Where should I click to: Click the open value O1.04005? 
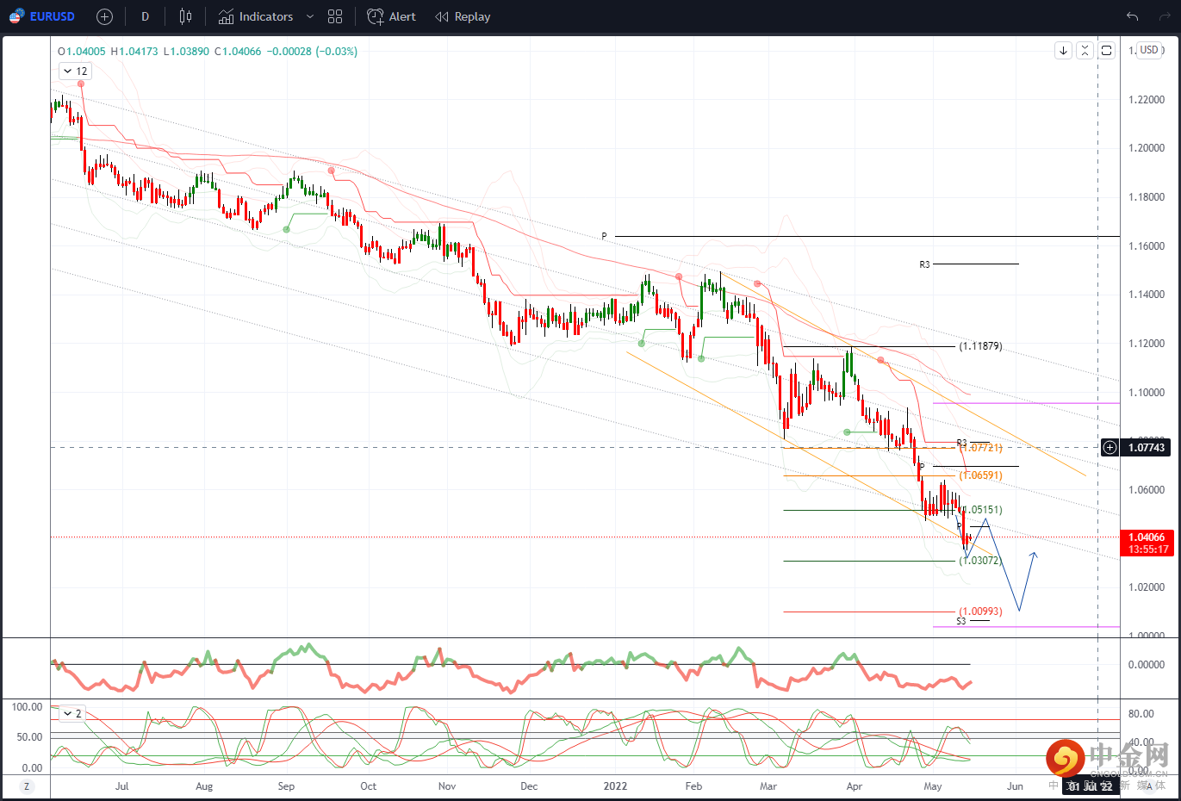click(x=82, y=52)
